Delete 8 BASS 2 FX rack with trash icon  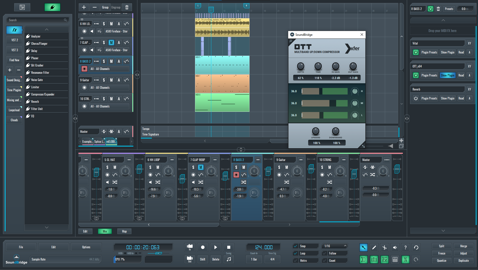coord(438,9)
